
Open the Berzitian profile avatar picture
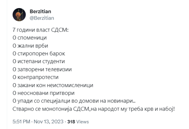coord(19,15)
